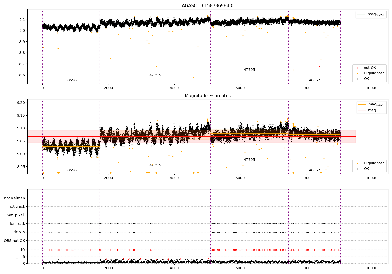Click x-axis tick 4000 in top plot
This screenshot has height=274, width=392.
[174, 88]
